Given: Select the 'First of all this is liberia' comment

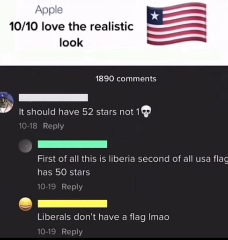Looking at the screenshot, I should 132,165.
